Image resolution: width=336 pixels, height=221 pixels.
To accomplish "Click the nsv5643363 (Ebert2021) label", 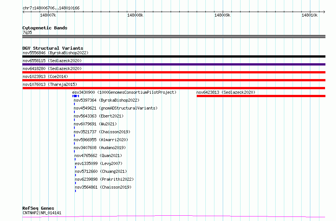I will pyautogui.click(x=99, y=116).
